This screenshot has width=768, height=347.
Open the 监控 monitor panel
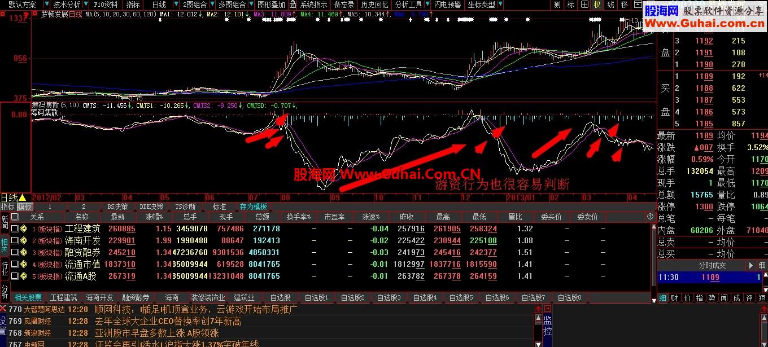click(547, 326)
